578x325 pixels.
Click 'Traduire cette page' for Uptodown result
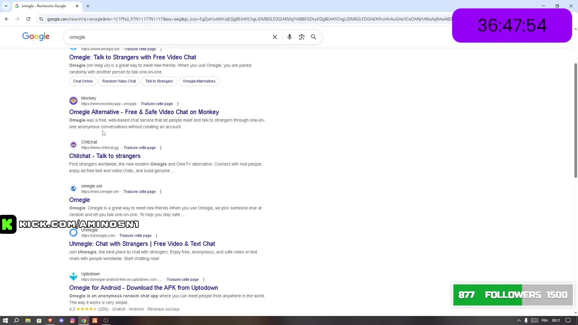click(x=182, y=279)
